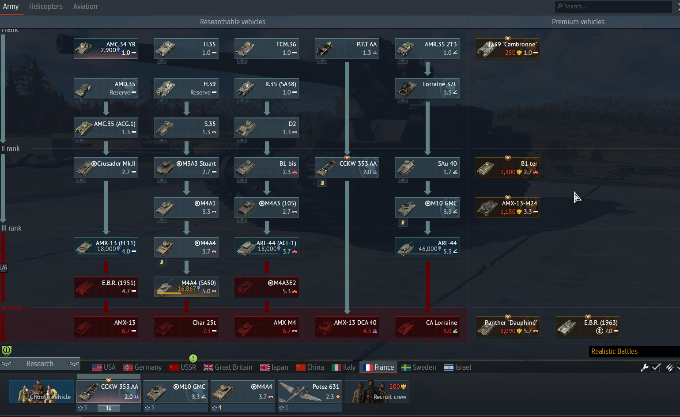The image size is (680, 417).
Task: Select the H.35 vehicle card
Action: pyautogui.click(x=186, y=49)
